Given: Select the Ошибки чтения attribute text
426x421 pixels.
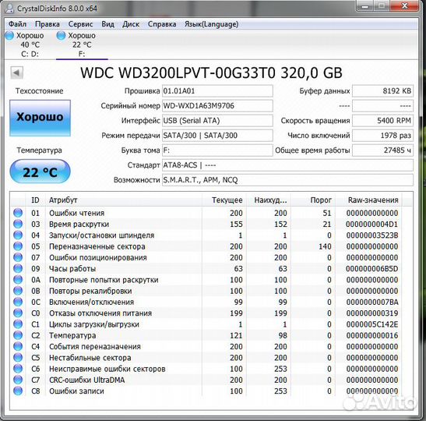Looking at the screenshot, I should (76, 213).
